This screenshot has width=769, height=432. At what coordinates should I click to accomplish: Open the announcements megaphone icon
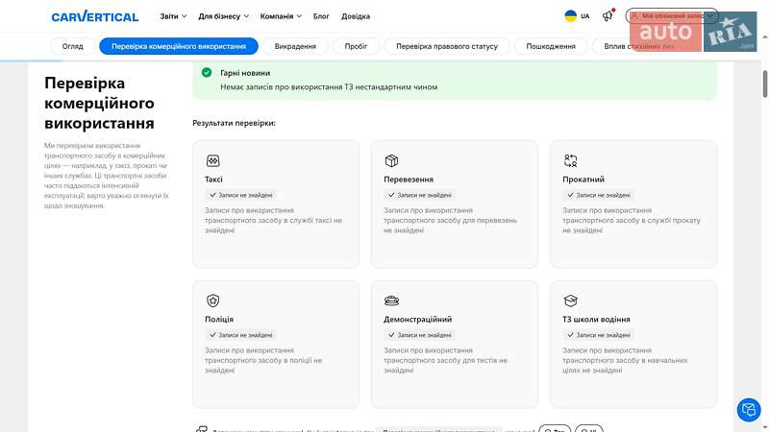(608, 15)
